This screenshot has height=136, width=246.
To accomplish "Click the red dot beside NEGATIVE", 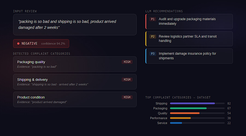I will pyautogui.click(x=18, y=44).
